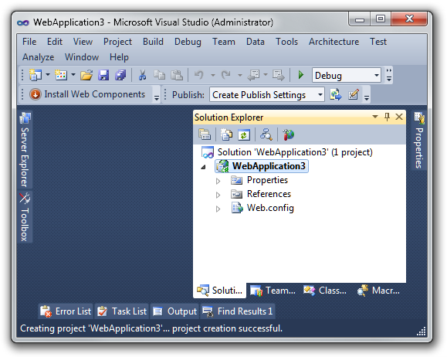Close the Solution Explorer panel
The width and height of the screenshot is (447, 357).
[399, 117]
